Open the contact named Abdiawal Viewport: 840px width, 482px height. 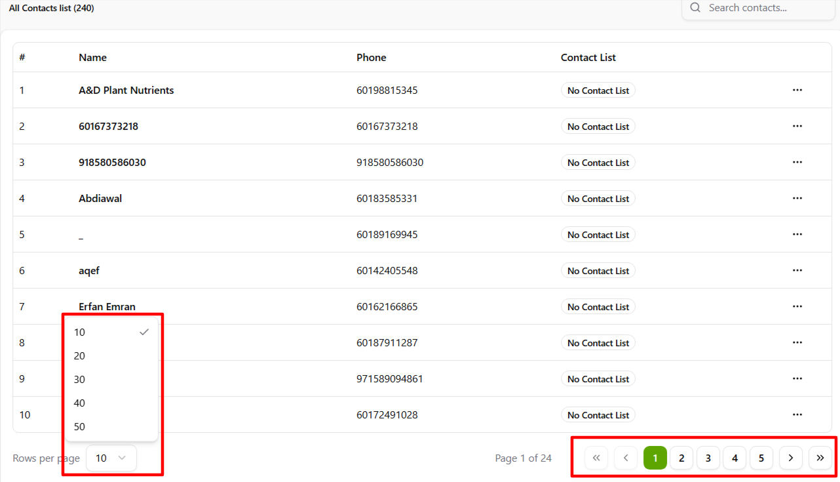100,199
